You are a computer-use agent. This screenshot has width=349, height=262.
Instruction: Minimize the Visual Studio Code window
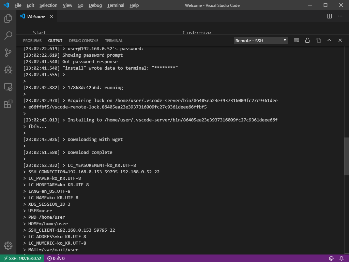(x=310, y=5)
